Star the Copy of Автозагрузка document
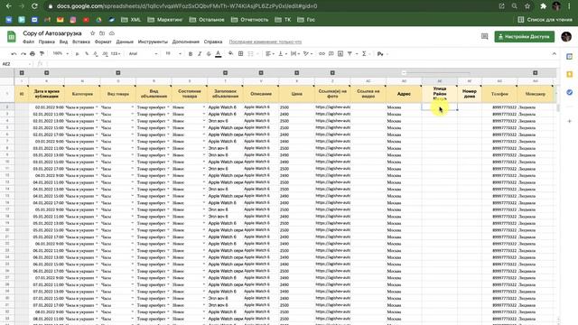The width and height of the screenshot is (578, 325). pos(92,33)
